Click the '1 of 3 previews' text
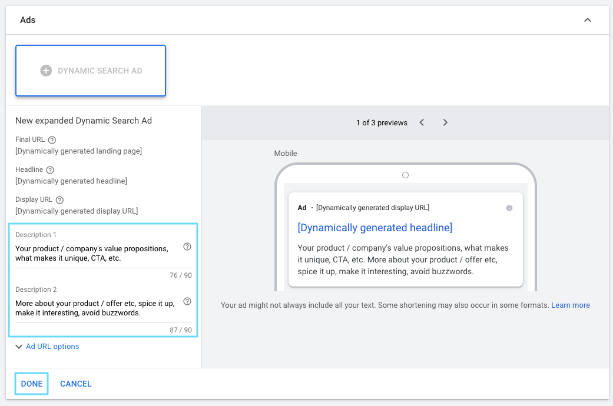The image size is (613, 406). tap(382, 123)
